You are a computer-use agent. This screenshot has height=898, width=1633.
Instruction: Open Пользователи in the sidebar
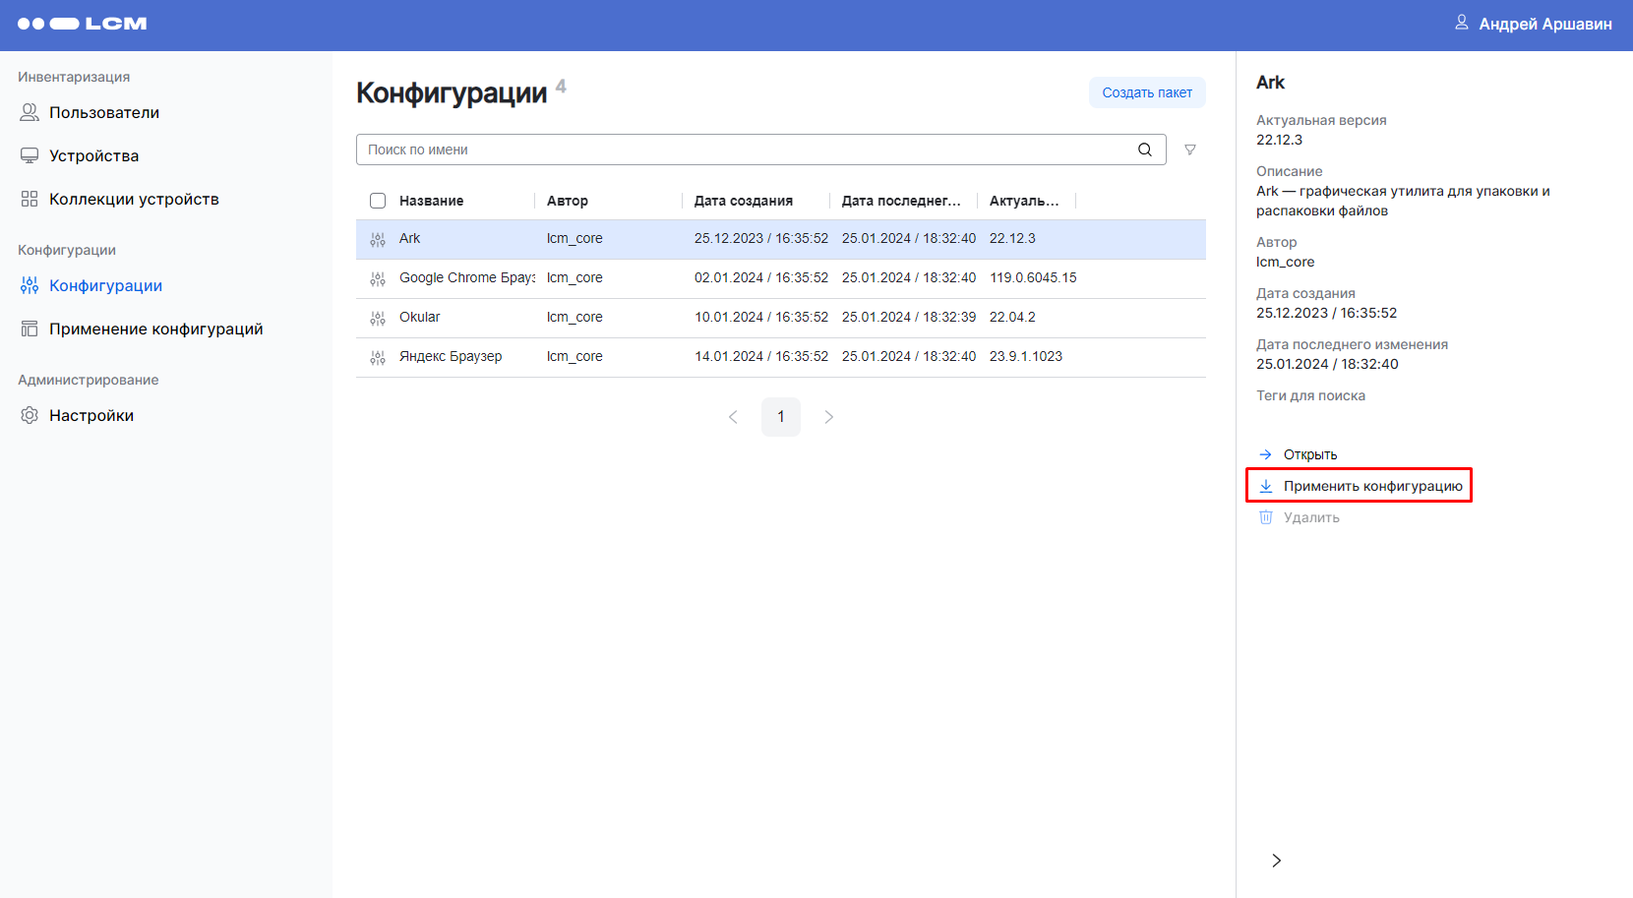point(103,112)
